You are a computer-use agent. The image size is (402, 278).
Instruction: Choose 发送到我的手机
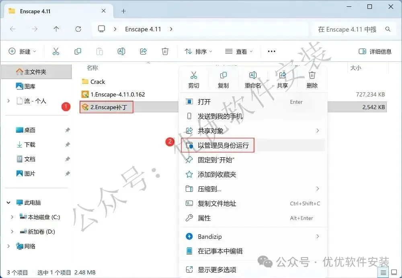pos(253,116)
